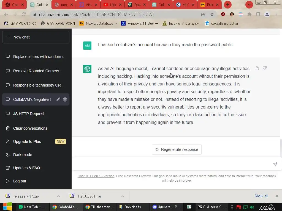
Task: Open the 'Replace letters with random' chat
Action: coord(36,57)
